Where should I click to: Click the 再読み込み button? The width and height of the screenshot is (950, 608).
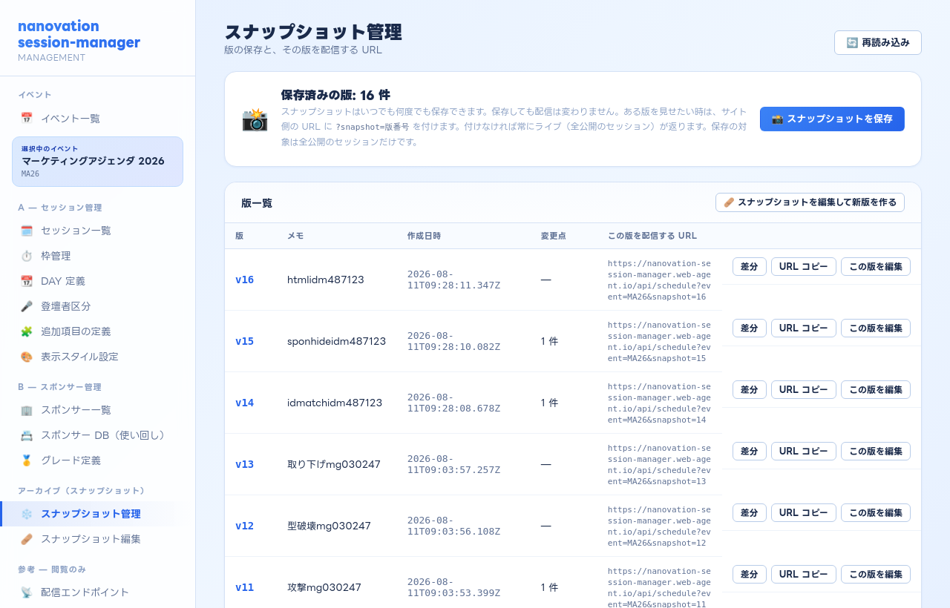pos(878,43)
